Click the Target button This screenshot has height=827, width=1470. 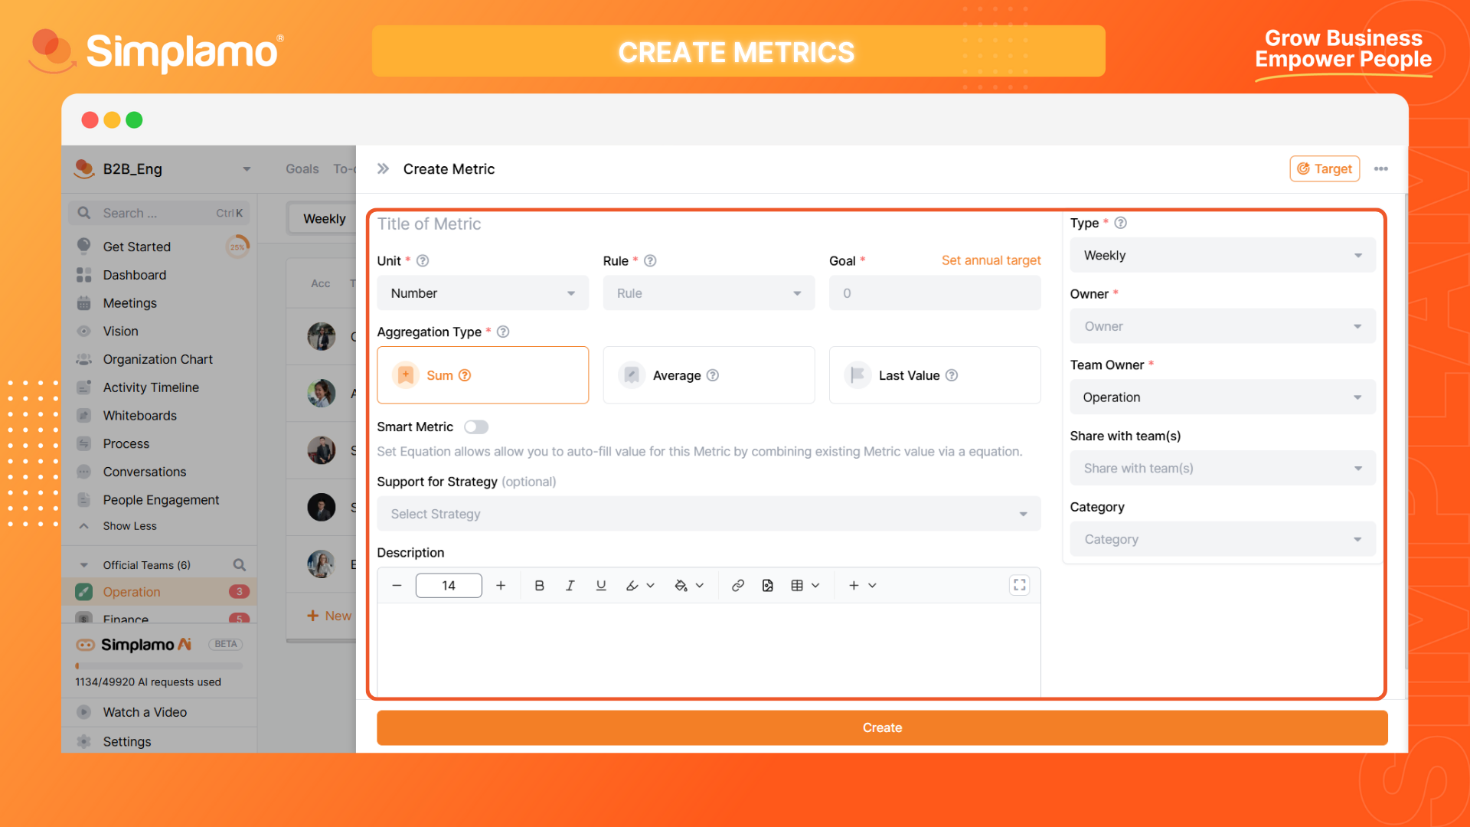tap(1325, 169)
